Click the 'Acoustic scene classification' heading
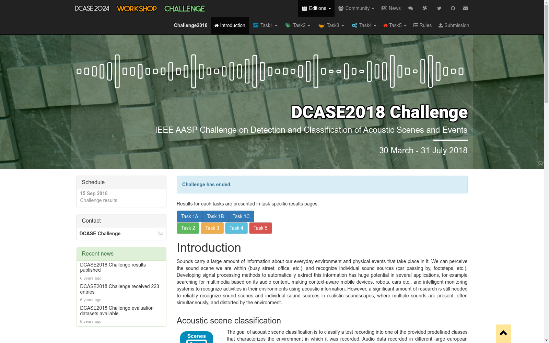The image size is (549, 343). tap(229, 321)
